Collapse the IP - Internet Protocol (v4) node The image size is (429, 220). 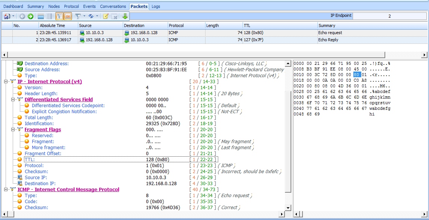tap(6, 82)
